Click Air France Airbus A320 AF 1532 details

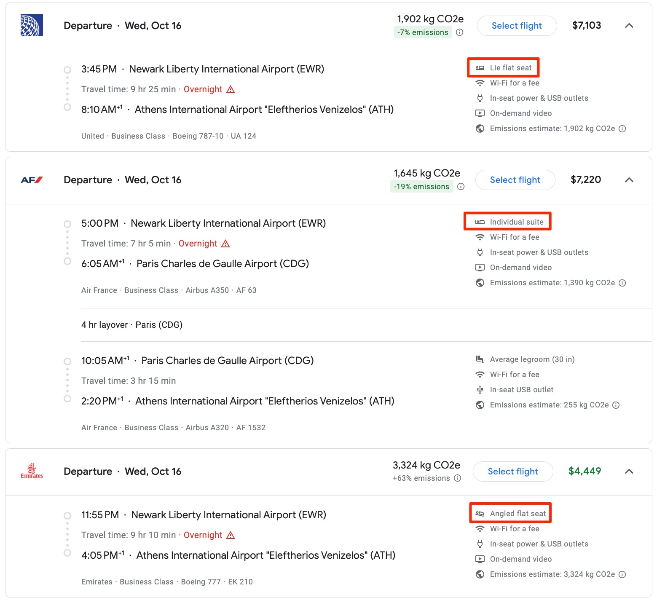point(173,428)
